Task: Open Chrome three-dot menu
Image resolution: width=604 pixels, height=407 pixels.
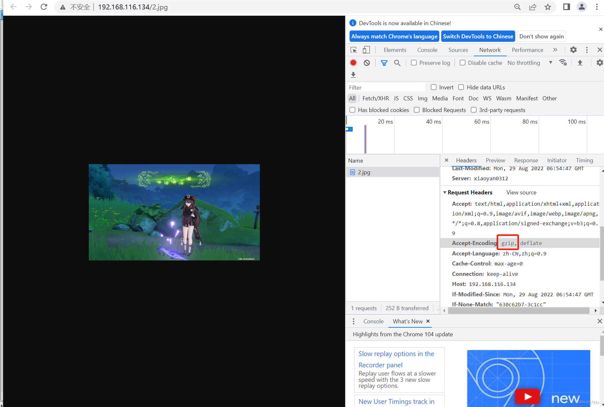Action: [x=597, y=7]
